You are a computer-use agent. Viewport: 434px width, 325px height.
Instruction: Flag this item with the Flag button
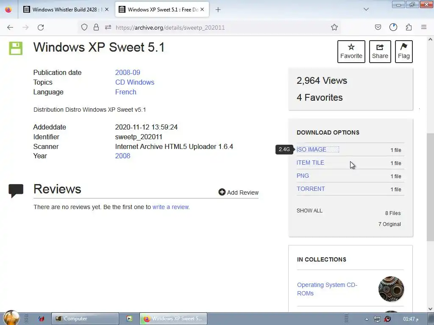tap(404, 52)
